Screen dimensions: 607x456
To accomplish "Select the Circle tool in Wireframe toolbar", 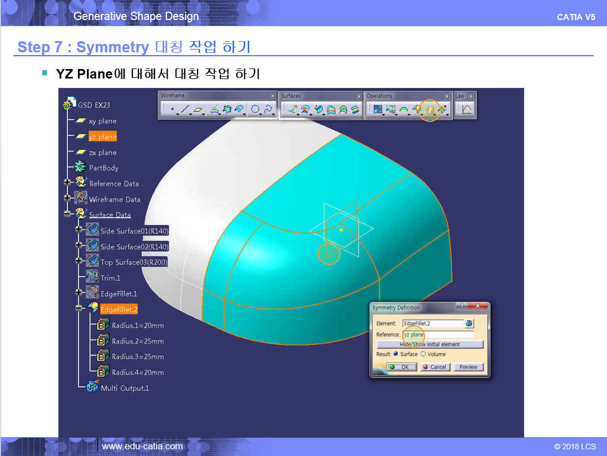I will click(255, 110).
